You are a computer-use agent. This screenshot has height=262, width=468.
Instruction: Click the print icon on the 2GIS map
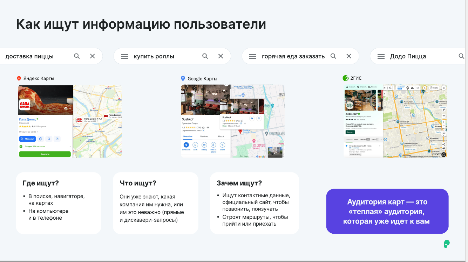click(444, 148)
